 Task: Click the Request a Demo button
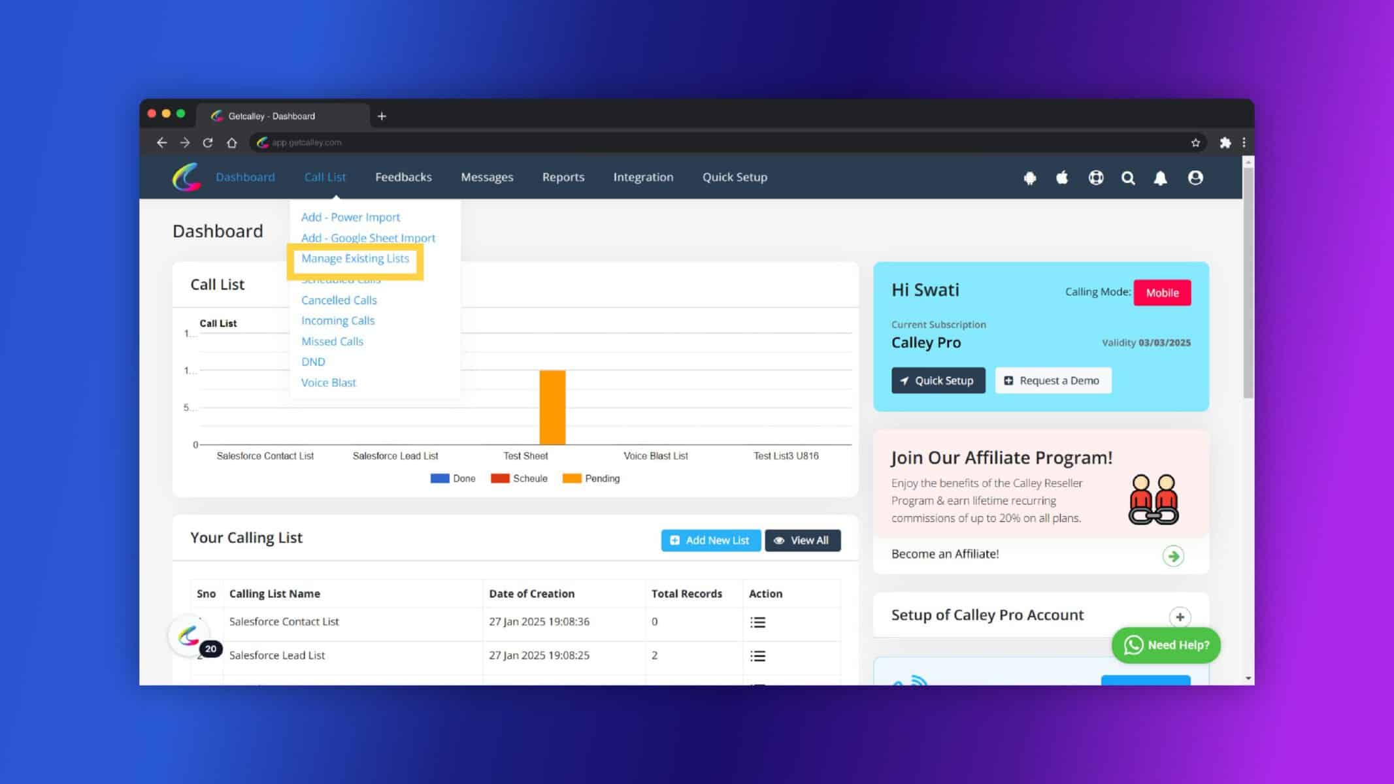pyautogui.click(x=1052, y=380)
